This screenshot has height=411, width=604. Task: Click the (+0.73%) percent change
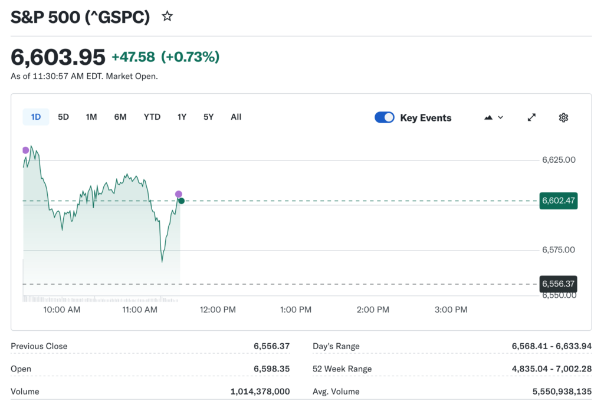191,57
